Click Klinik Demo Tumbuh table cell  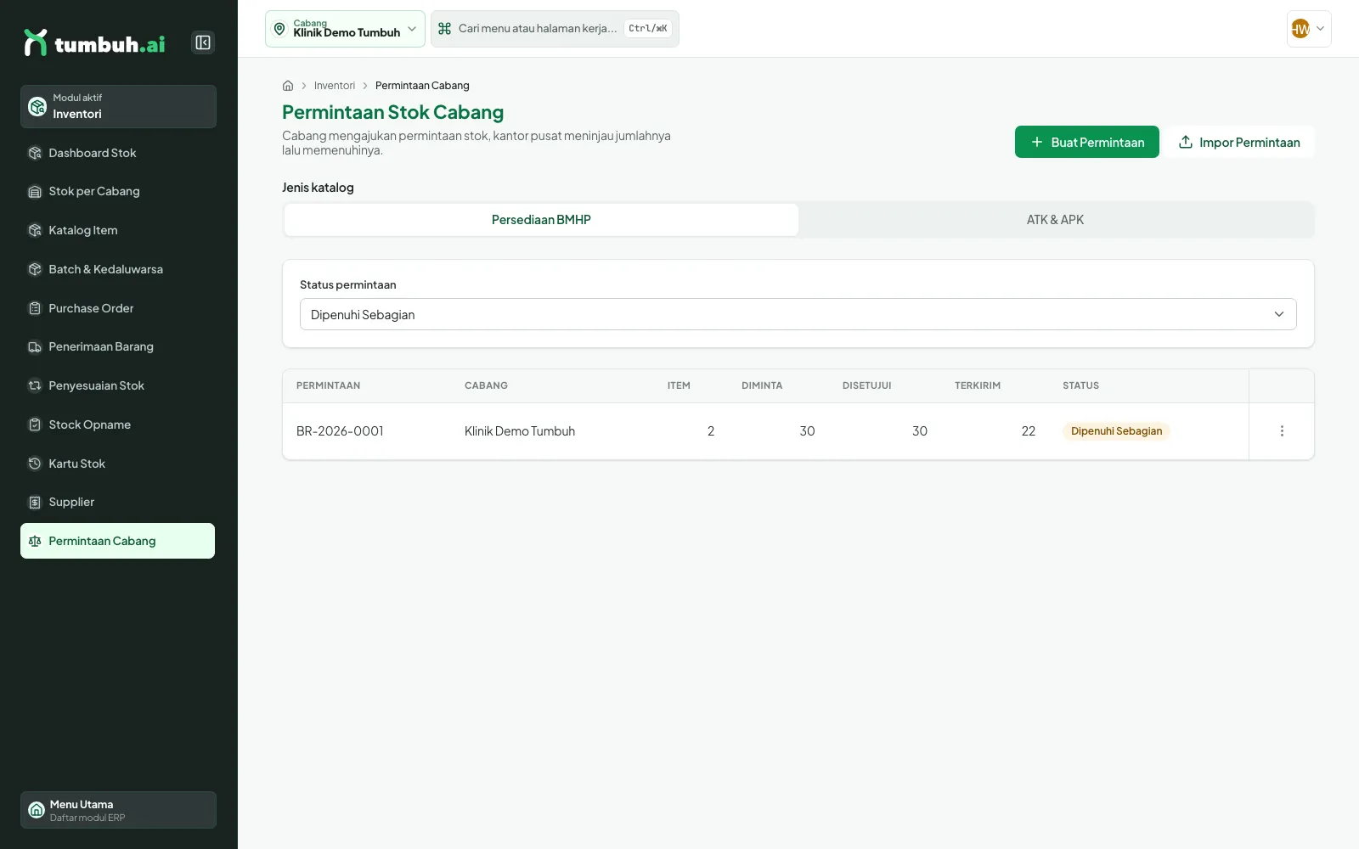[520, 431]
